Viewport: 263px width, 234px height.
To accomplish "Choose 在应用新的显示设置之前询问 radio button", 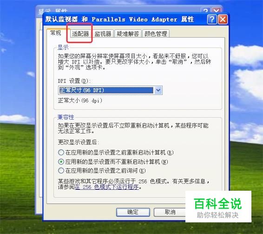I will click(102, 171).
